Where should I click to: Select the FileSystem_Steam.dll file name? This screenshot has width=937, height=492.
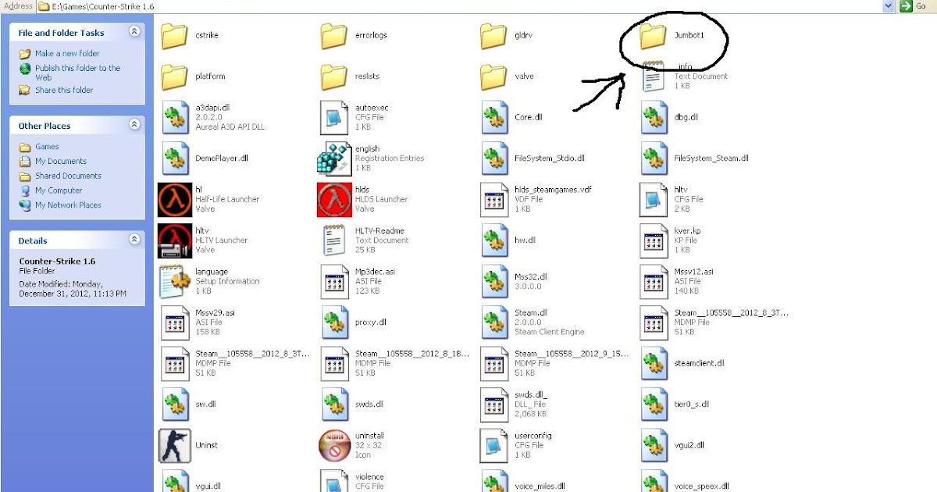(711, 159)
